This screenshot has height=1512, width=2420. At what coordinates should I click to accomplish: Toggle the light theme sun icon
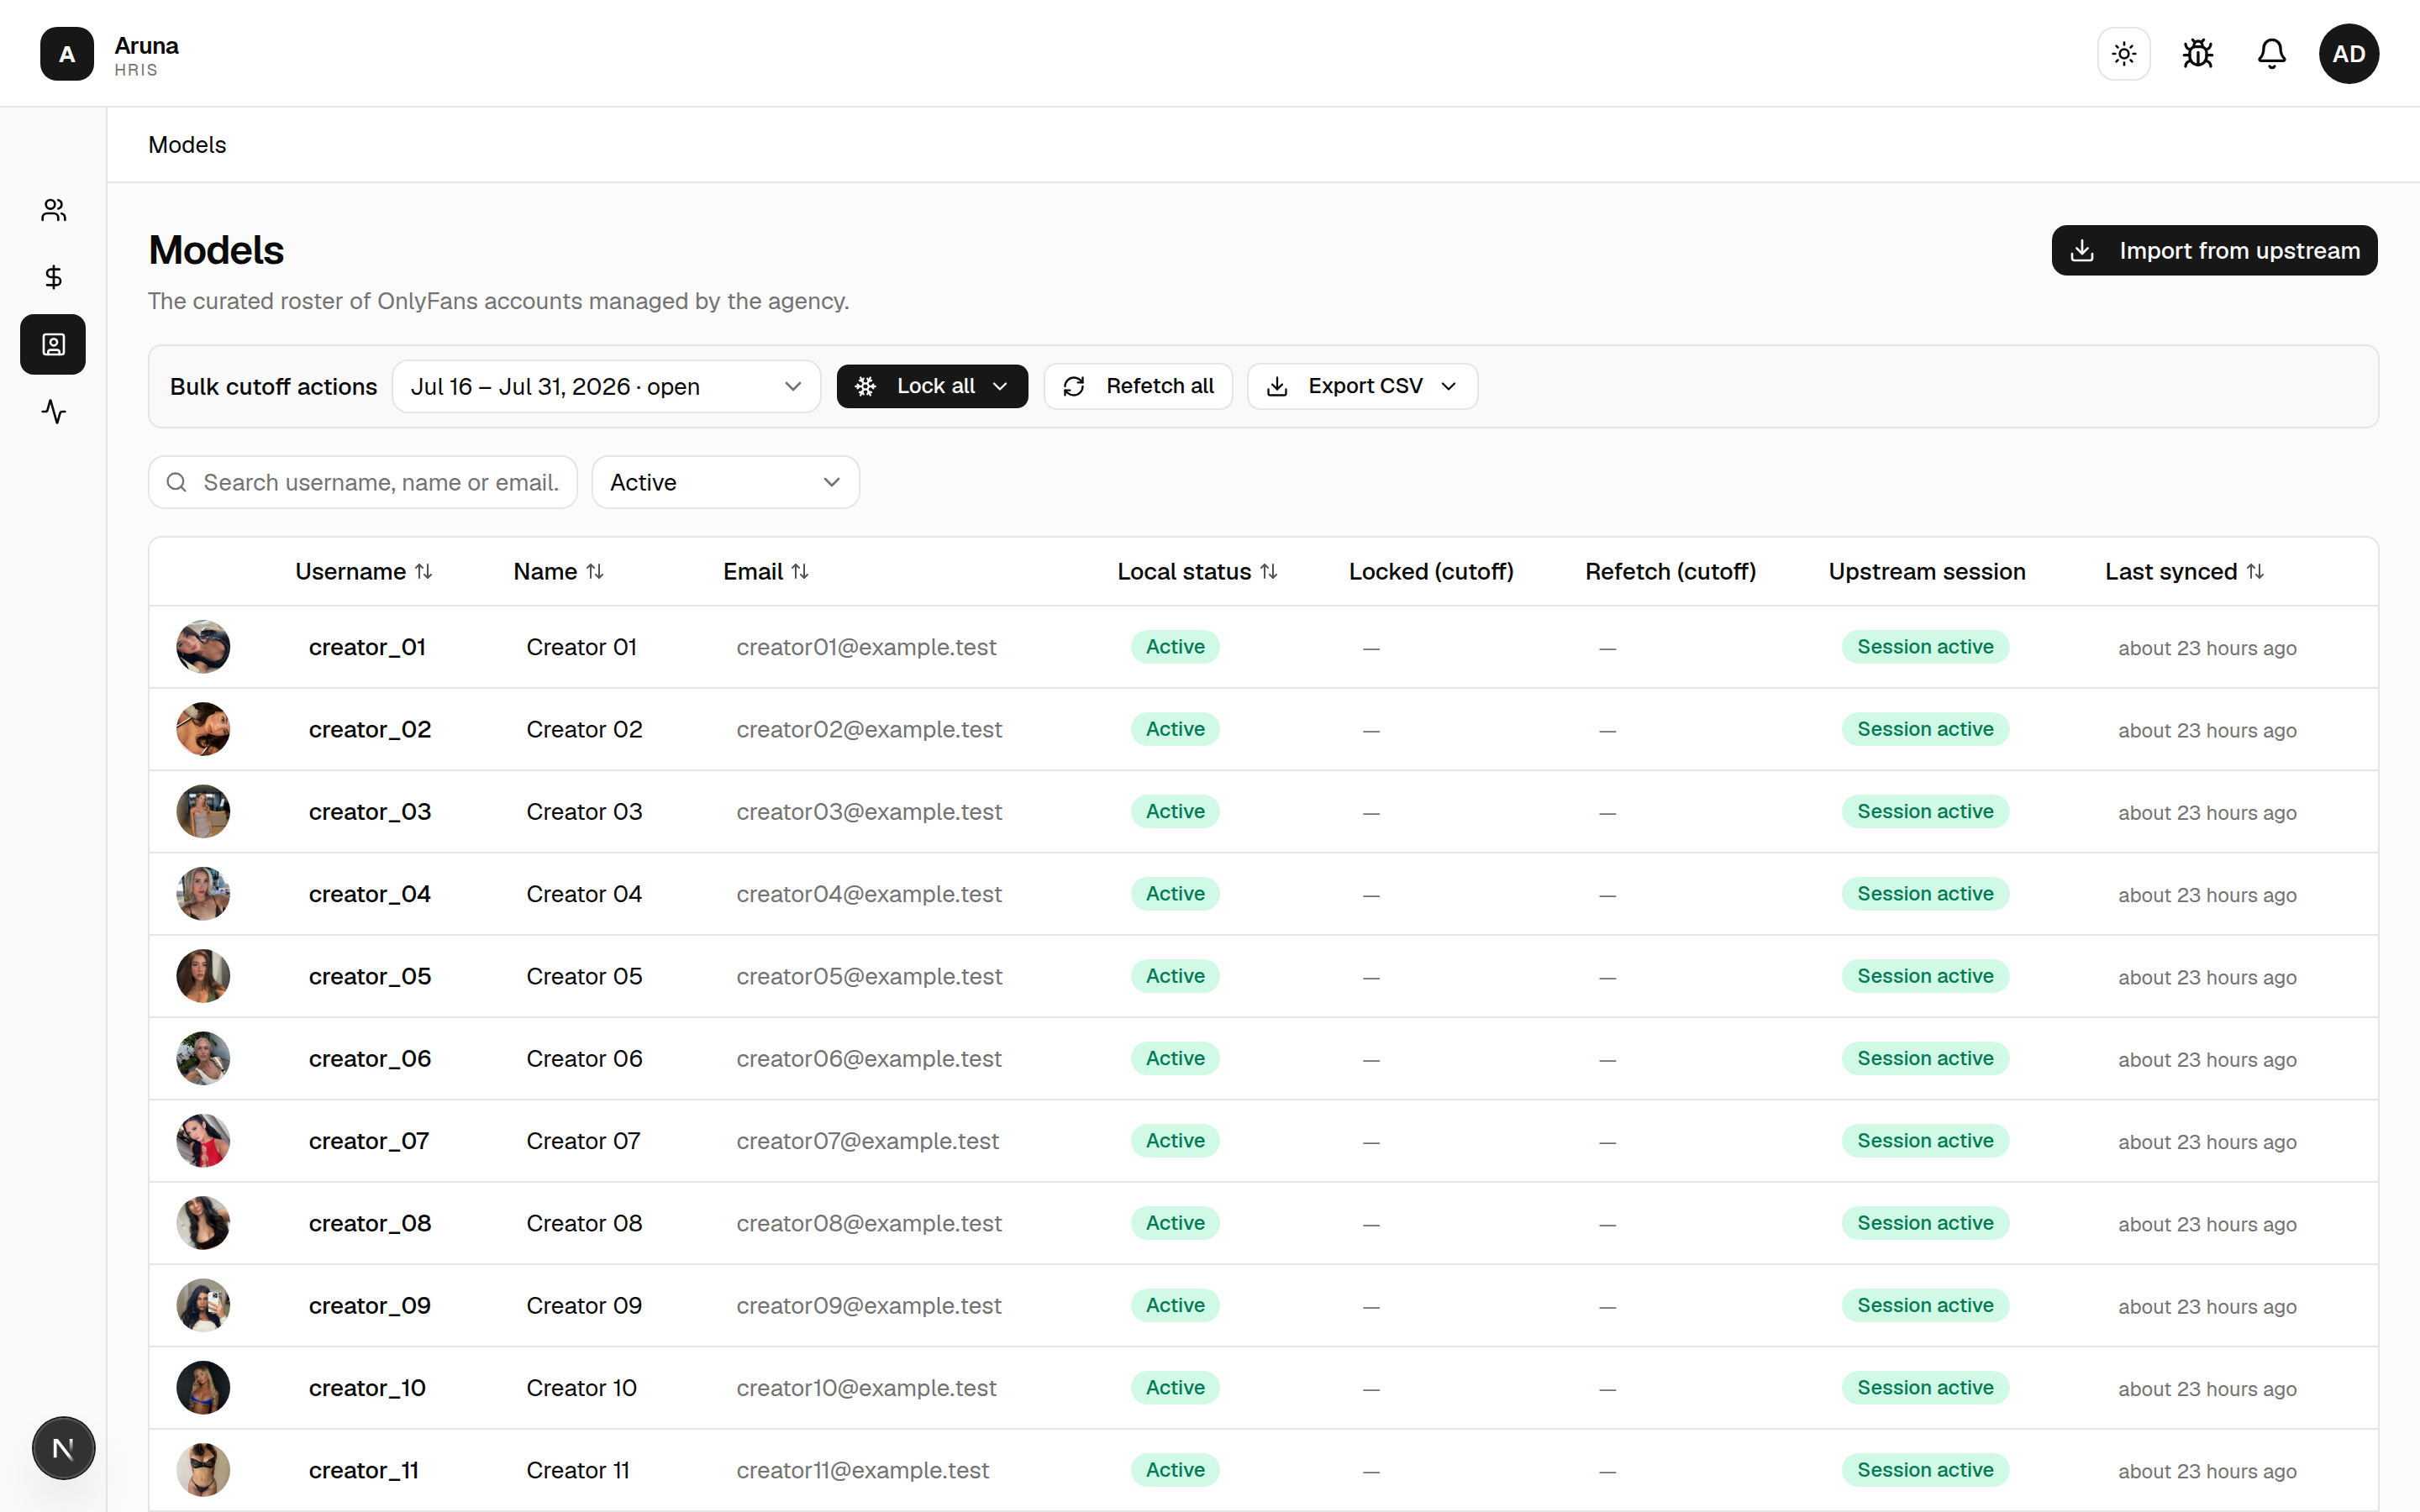click(x=2124, y=53)
